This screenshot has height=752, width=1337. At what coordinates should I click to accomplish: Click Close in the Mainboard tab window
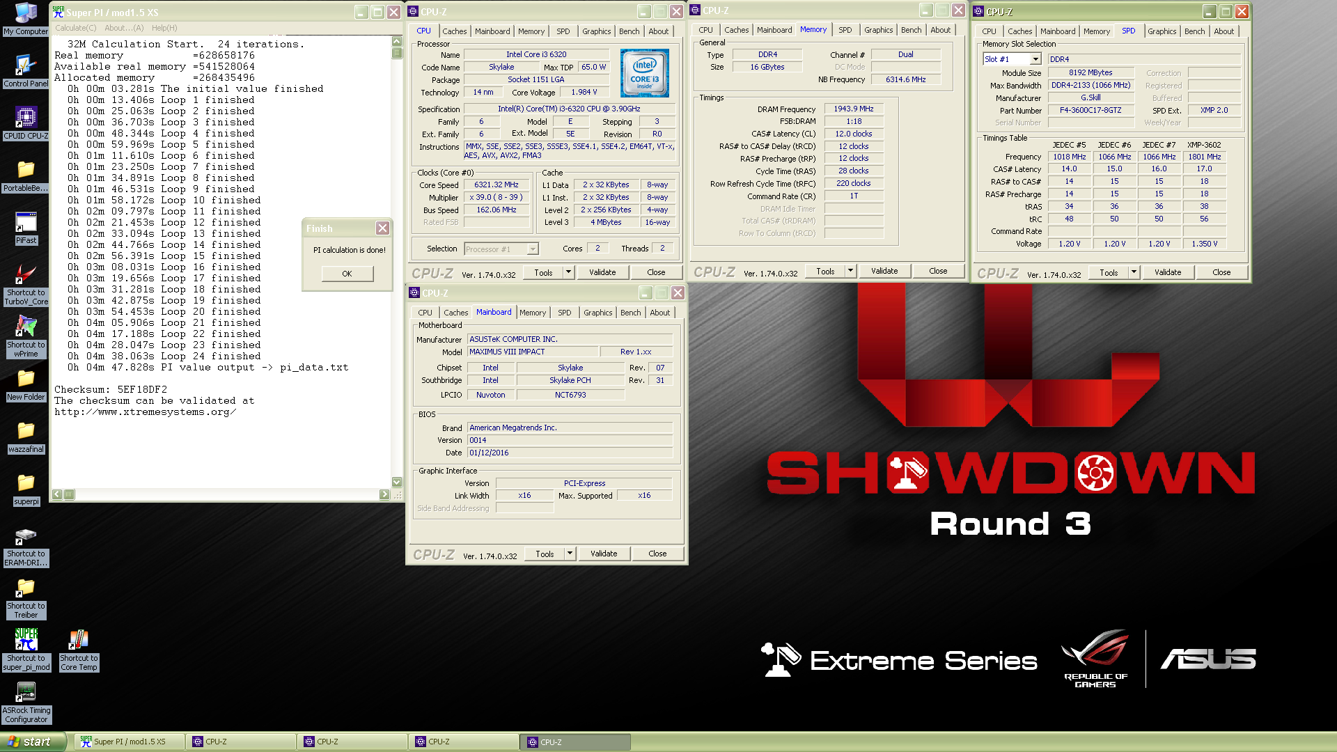tap(657, 554)
